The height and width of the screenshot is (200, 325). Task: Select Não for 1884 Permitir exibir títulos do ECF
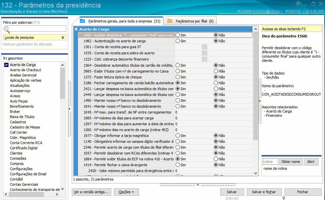point(216,159)
